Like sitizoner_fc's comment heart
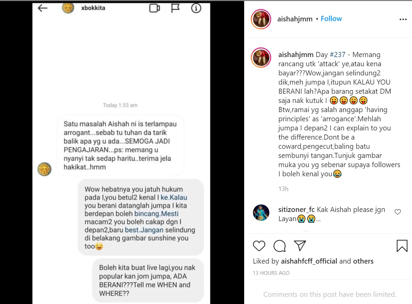412x304 pixels. pos(397,212)
